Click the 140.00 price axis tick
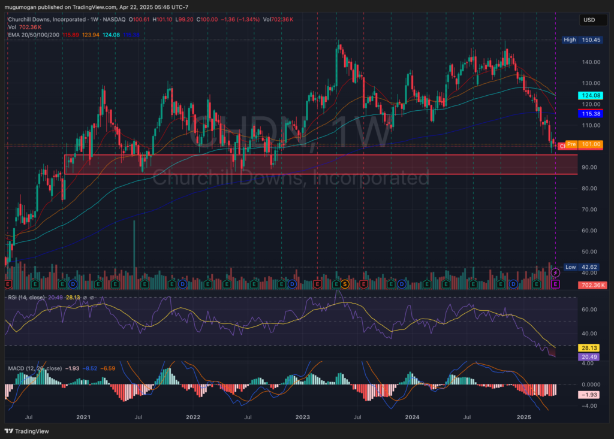The width and height of the screenshot is (614, 439). point(591,62)
